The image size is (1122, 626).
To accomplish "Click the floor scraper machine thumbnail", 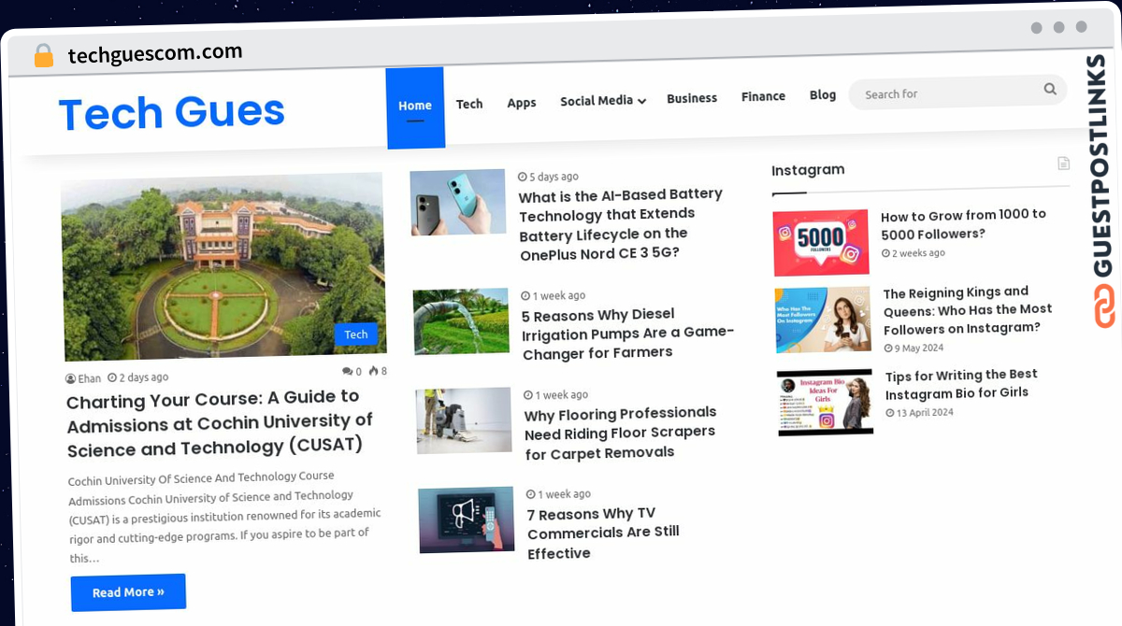I will coord(465,420).
